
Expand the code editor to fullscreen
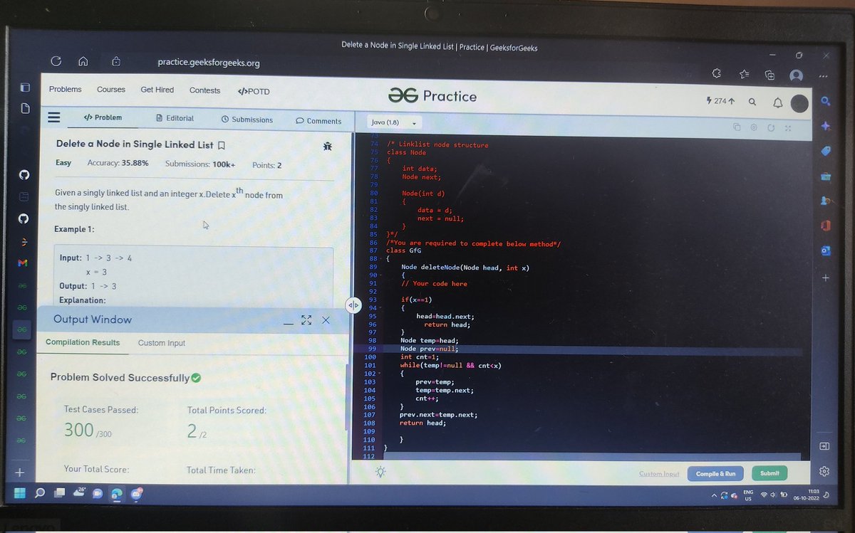(787, 128)
